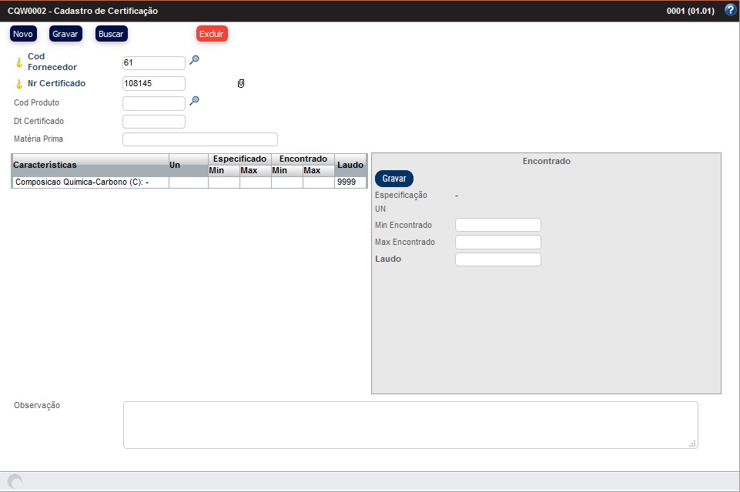Click into the Dt Certificado field

tap(154, 122)
